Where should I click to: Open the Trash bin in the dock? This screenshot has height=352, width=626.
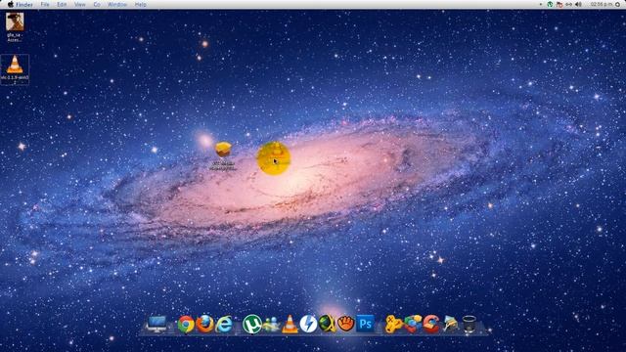pyautogui.click(x=469, y=324)
